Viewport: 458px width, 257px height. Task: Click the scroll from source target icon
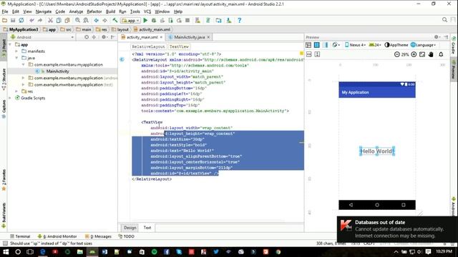point(87,37)
